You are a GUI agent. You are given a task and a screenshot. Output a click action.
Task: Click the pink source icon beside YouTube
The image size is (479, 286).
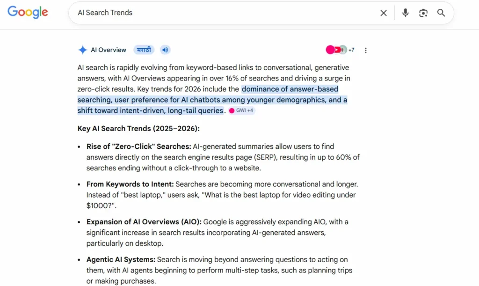[x=330, y=50]
